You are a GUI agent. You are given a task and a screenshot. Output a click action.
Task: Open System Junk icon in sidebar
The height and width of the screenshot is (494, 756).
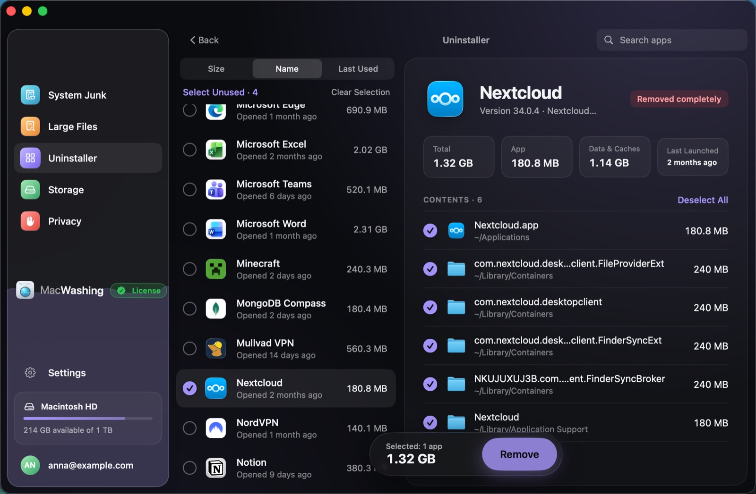(30, 95)
